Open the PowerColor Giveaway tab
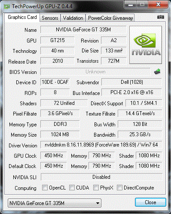The image size is (171, 214). click(110, 18)
